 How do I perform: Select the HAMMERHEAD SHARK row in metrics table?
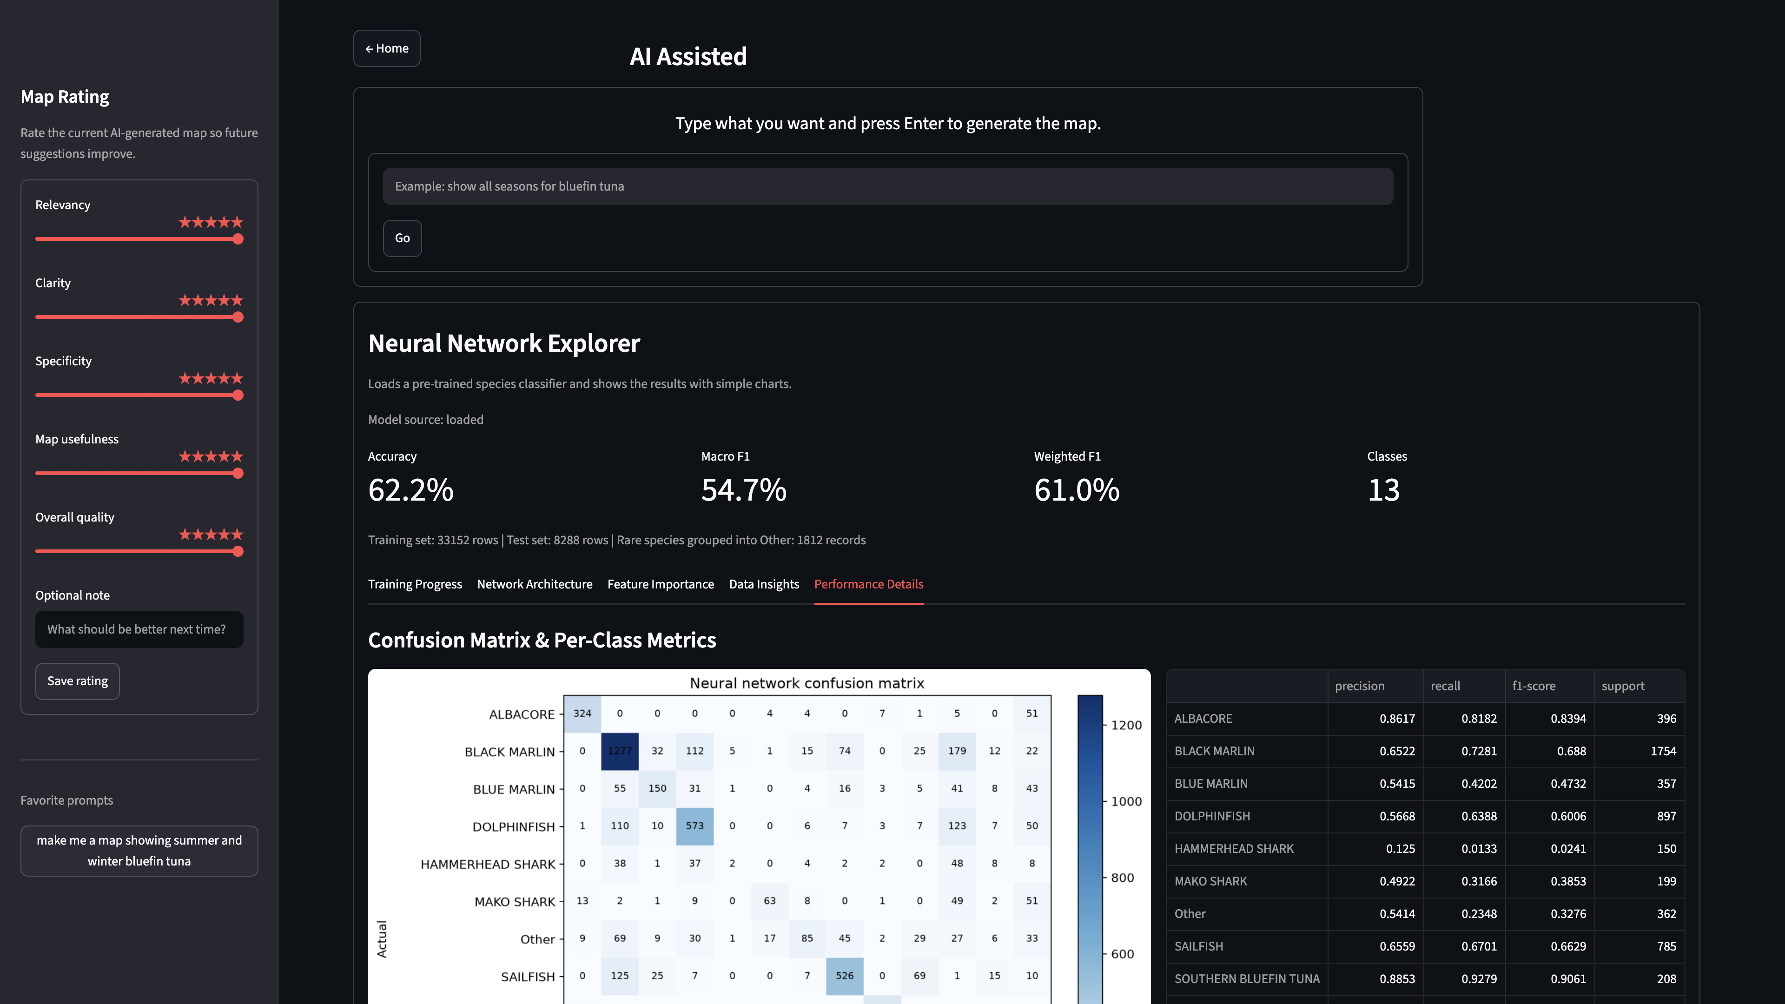pyautogui.click(x=1425, y=849)
